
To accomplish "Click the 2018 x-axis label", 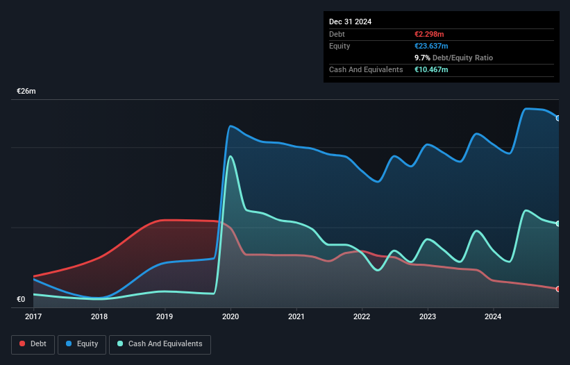I will coord(99,316).
